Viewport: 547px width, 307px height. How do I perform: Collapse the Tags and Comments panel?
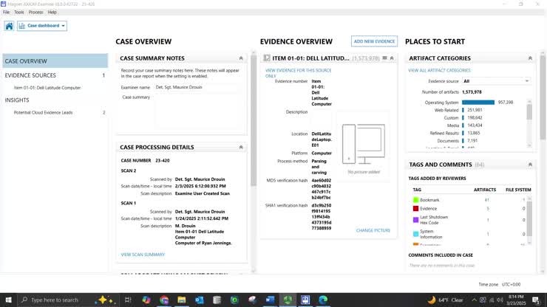[530, 165]
